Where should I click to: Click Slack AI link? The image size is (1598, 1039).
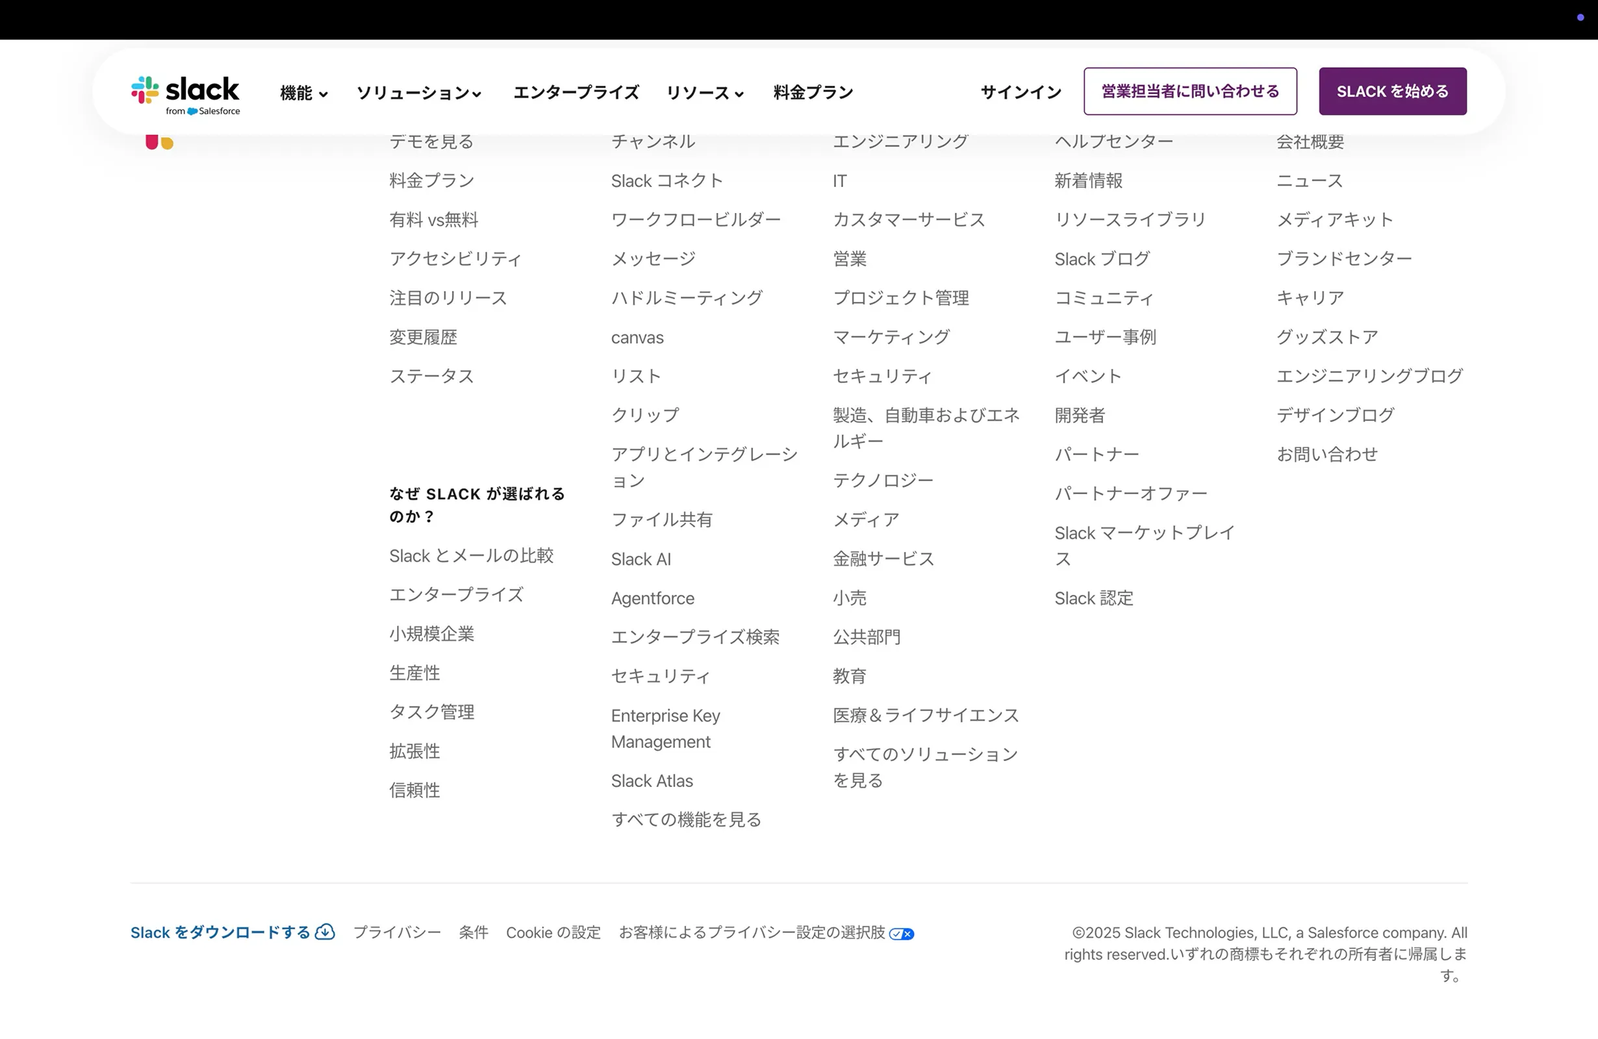pos(640,559)
